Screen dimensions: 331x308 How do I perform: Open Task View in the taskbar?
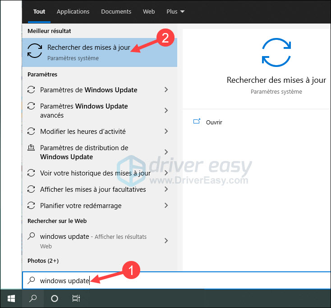tap(76, 299)
